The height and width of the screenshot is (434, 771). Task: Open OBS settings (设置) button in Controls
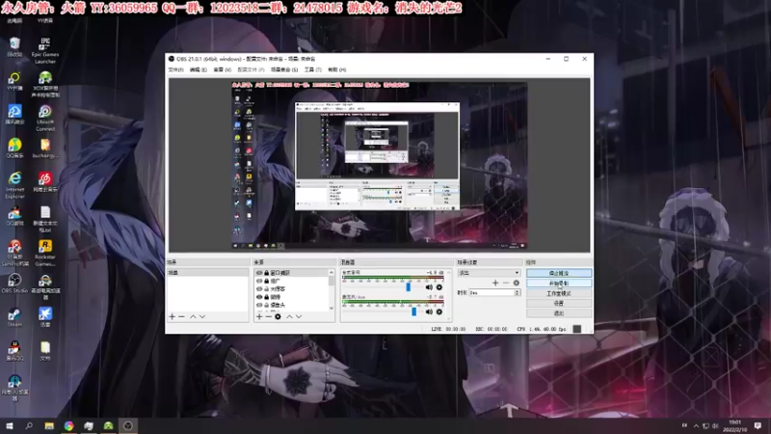(x=559, y=303)
